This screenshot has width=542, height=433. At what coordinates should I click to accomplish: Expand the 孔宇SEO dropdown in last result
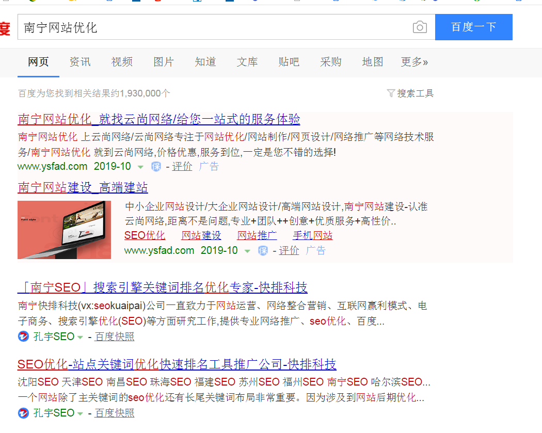[x=80, y=413]
